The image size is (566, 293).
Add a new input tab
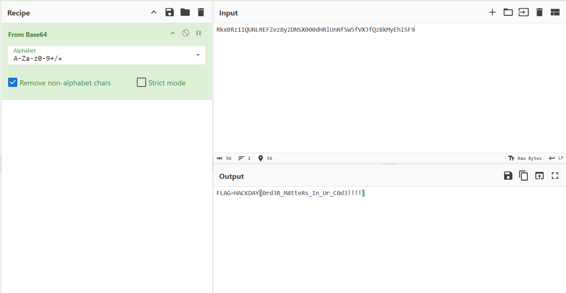point(492,13)
